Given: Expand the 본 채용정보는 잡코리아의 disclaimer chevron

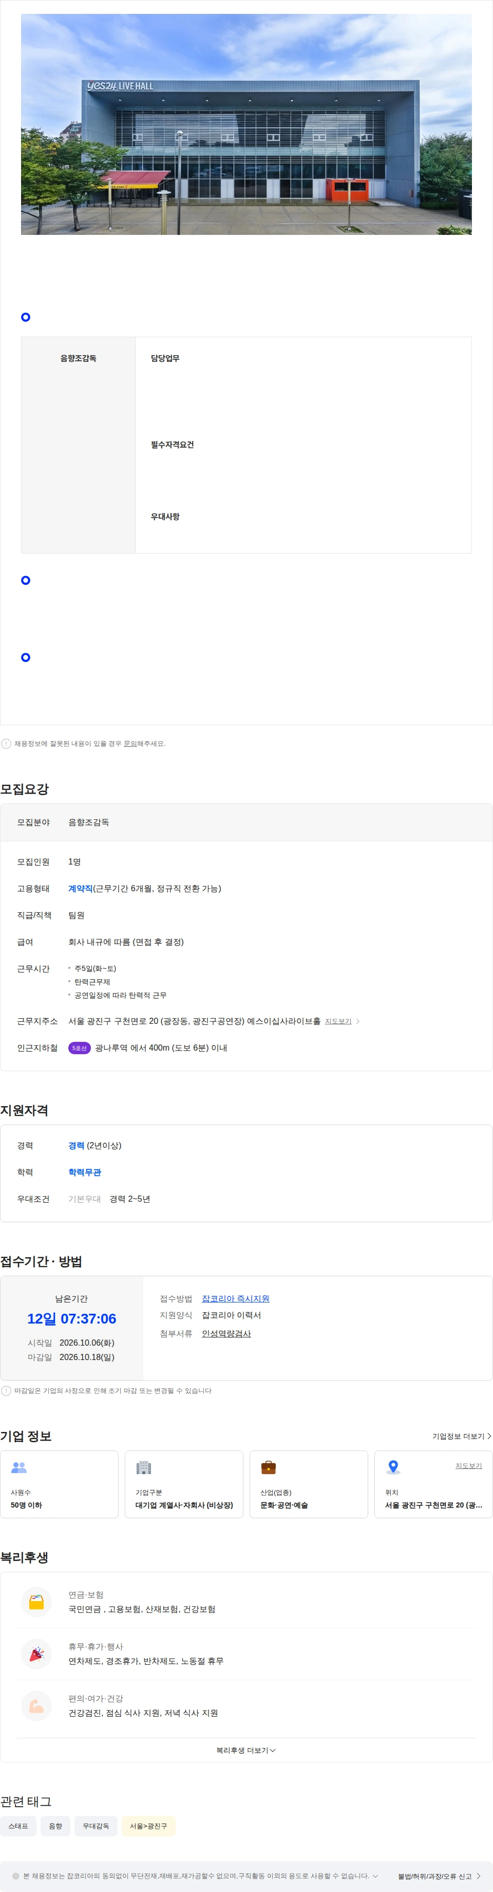Looking at the screenshot, I should 375,1876.
